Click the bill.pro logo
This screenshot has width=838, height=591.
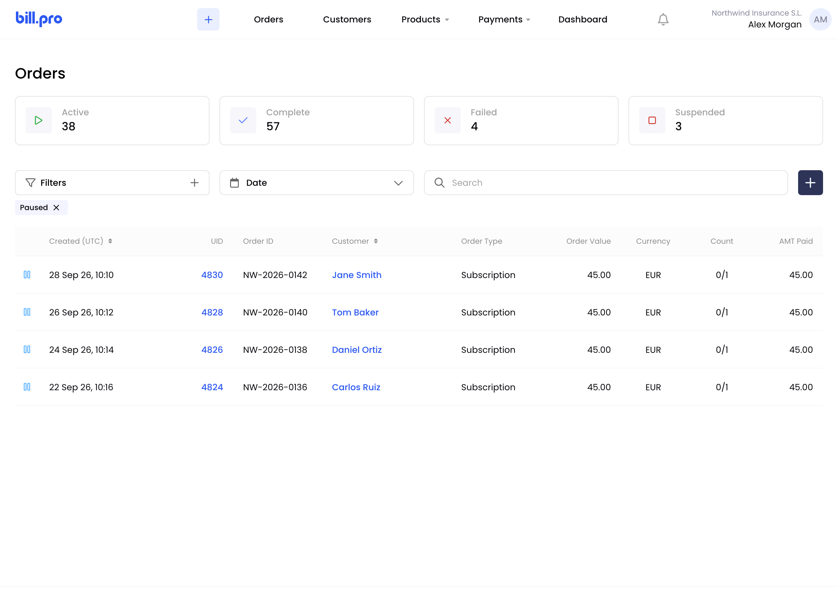(39, 19)
